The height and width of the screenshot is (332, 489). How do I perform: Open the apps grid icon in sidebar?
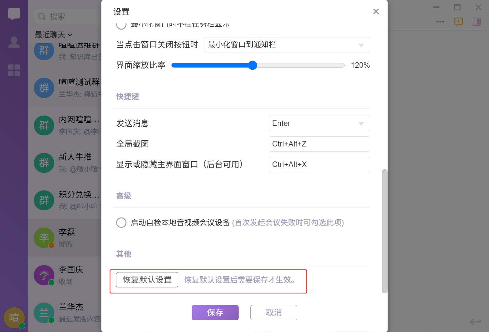[14, 70]
